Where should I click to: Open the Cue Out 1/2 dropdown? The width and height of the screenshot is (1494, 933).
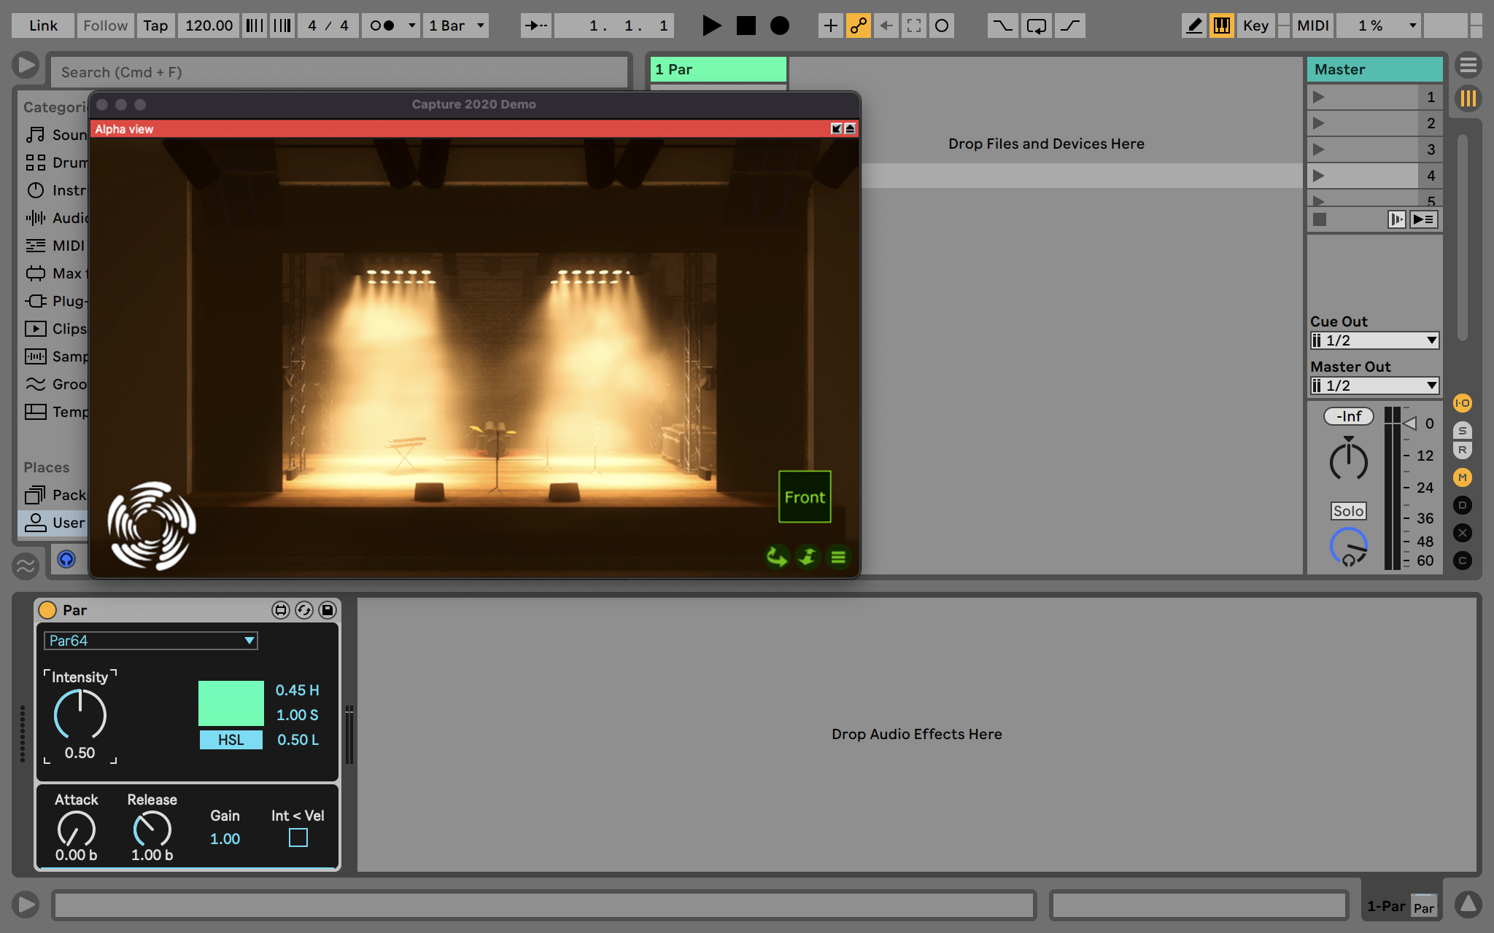click(x=1374, y=340)
